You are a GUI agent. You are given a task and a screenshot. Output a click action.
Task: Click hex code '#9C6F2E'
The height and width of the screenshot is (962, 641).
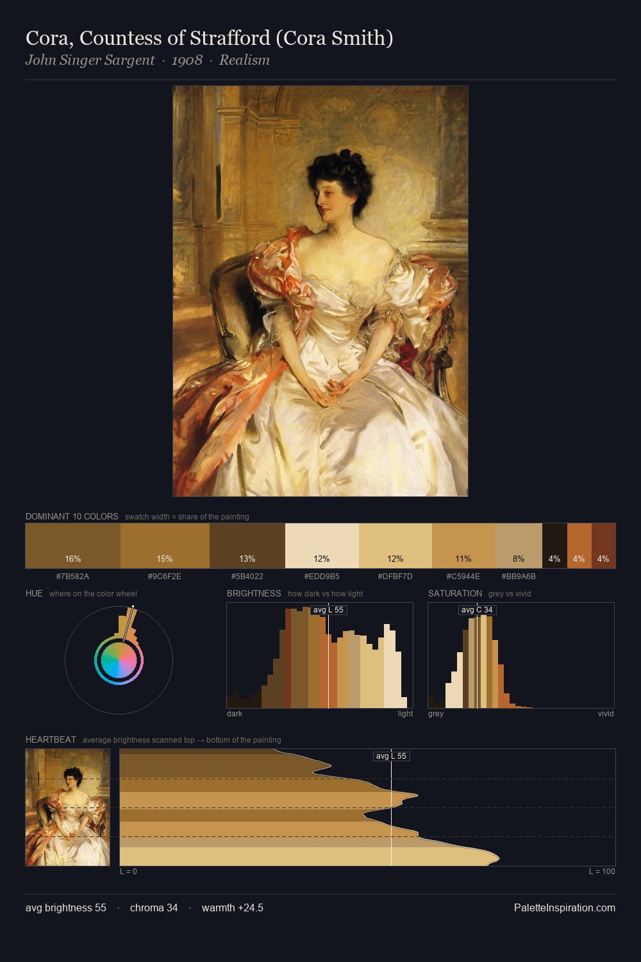point(165,577)
